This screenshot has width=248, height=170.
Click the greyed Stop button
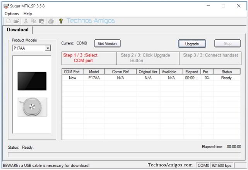pos(227,43)
